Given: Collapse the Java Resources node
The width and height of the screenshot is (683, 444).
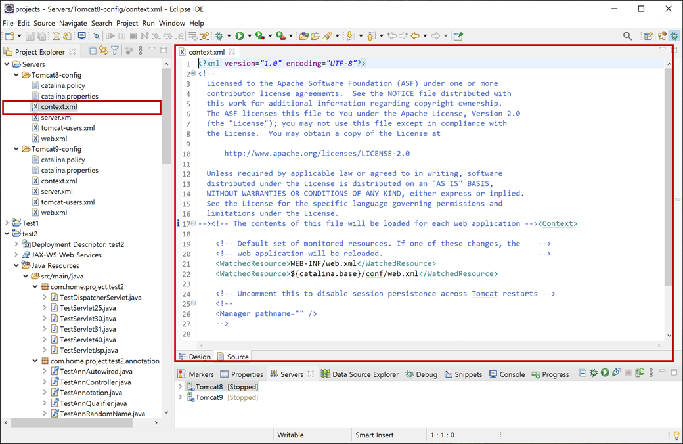Looking at the screenshot, I should click(x=16, y=265).
